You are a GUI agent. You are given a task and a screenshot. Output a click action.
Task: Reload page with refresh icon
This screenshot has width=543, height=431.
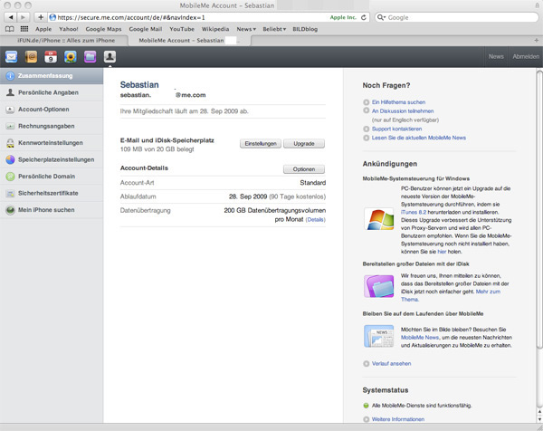[x=364, y=17]
